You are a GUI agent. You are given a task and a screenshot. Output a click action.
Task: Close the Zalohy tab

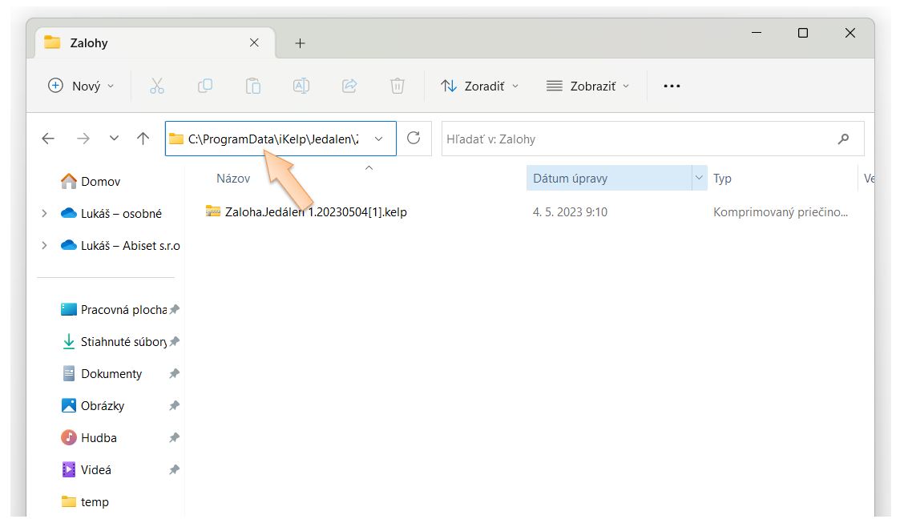pyautogui.click(x=254, y=42)
